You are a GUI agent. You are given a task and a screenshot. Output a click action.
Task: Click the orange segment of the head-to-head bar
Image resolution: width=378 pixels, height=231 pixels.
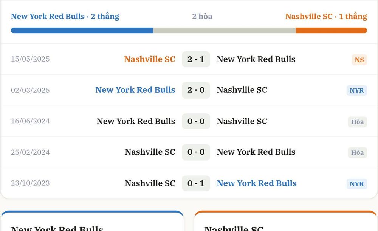pyautogui.click(x=332, y=30)
